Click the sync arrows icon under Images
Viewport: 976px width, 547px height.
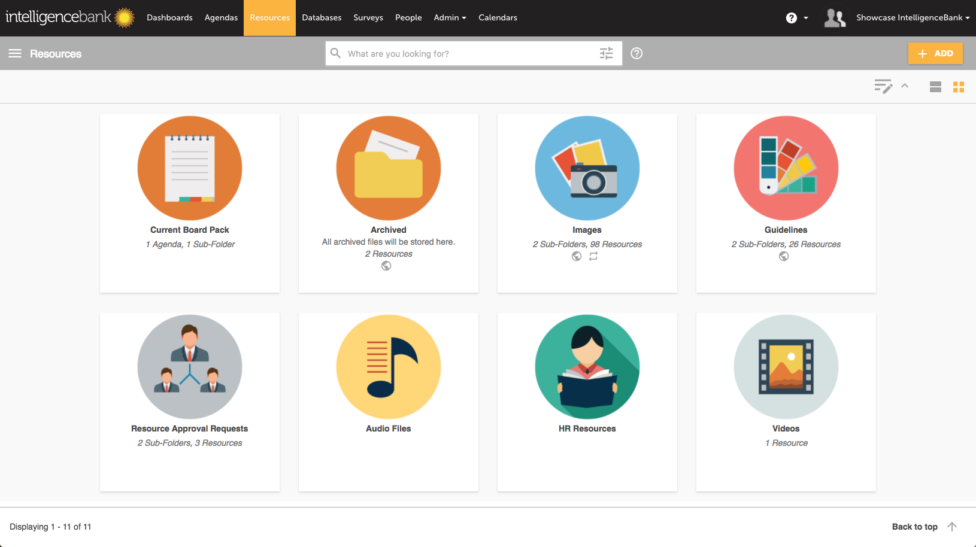coord(593,256)
